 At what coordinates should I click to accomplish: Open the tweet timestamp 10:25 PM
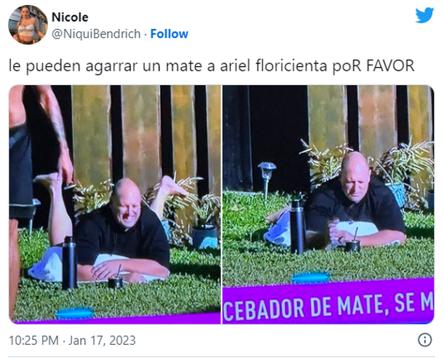pyautogui.click(x=33, y=340)
